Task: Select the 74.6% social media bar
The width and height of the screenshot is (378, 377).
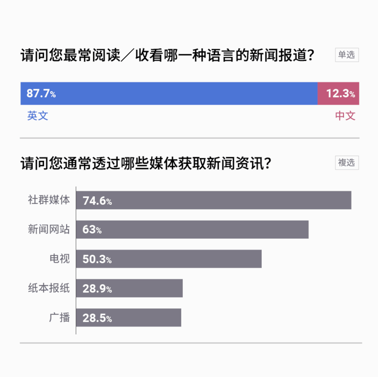Action: click(x=214, y=200)
